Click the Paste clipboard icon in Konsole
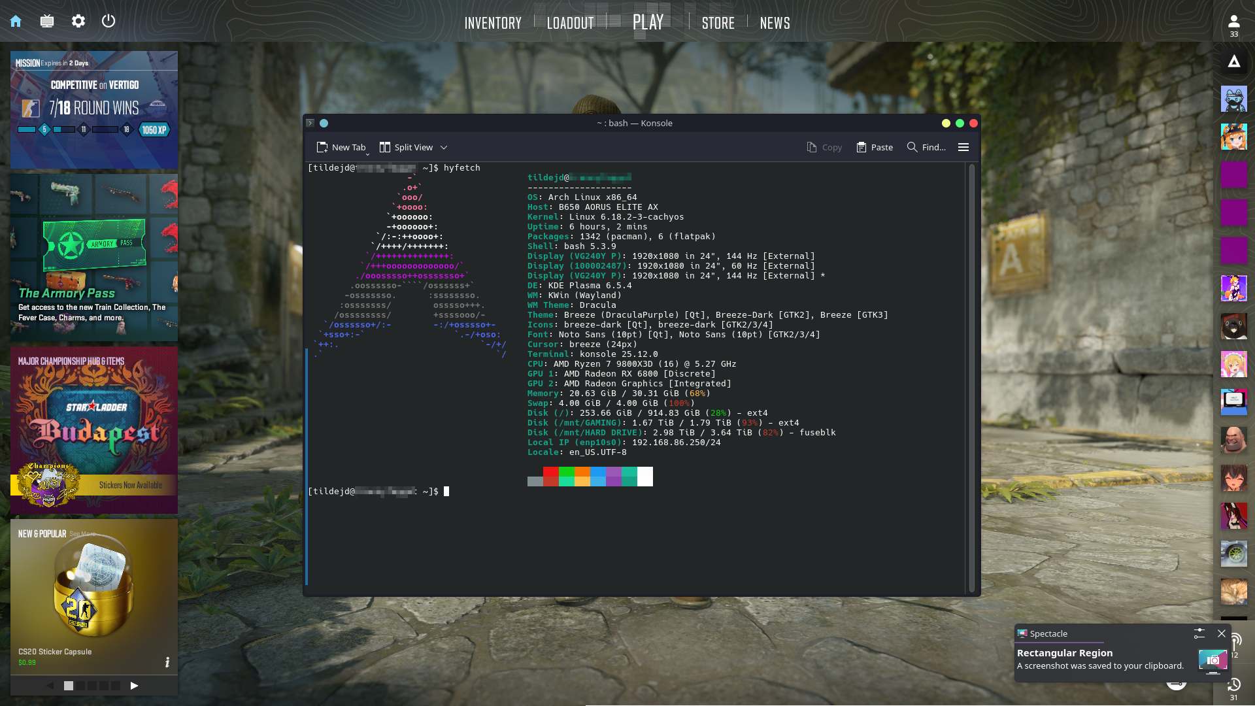The image size is (1255, 706). tap(862, 147)
